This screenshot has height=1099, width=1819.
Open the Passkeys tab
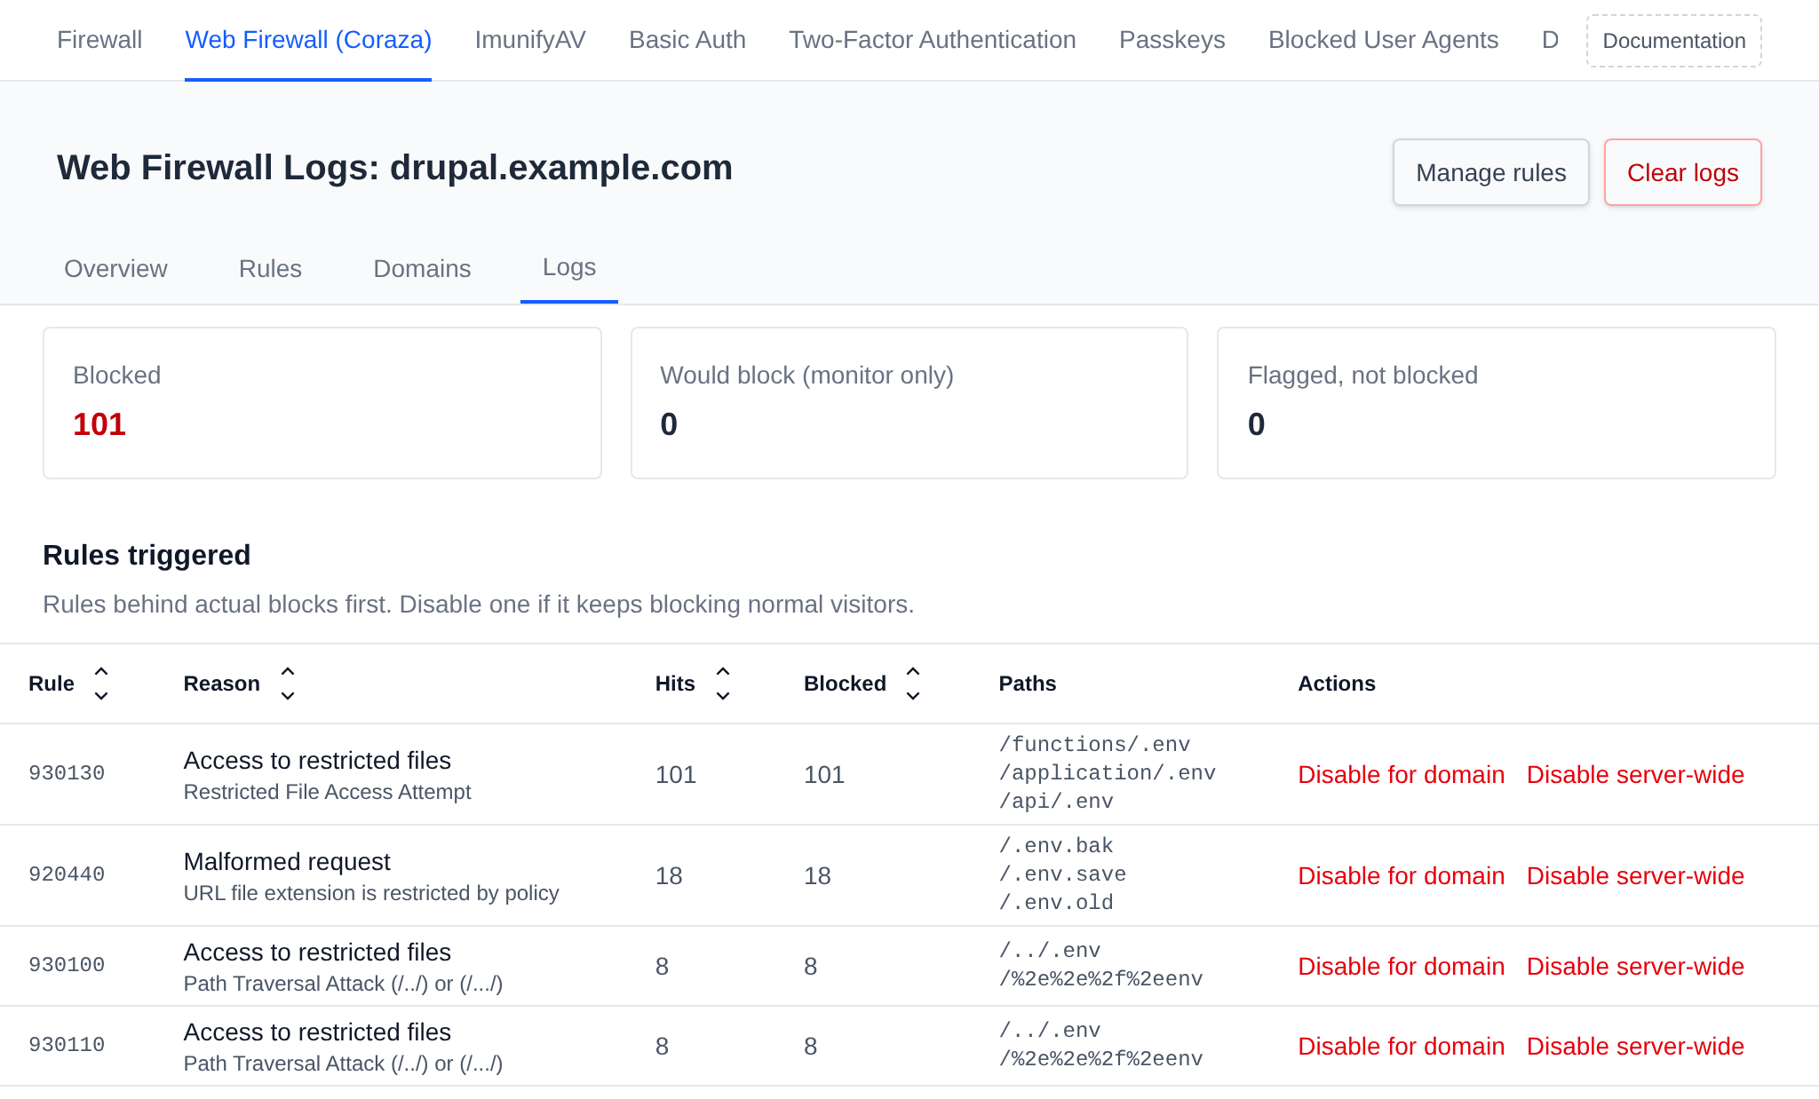pos(1172,40)
